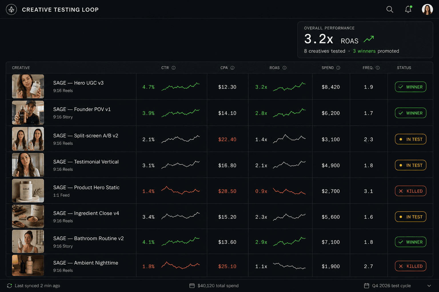The width and height of the screenshot is (439, 292).
Task: Click WINNER badge for Bathroom Routine v2
Action: click(410, 242)
